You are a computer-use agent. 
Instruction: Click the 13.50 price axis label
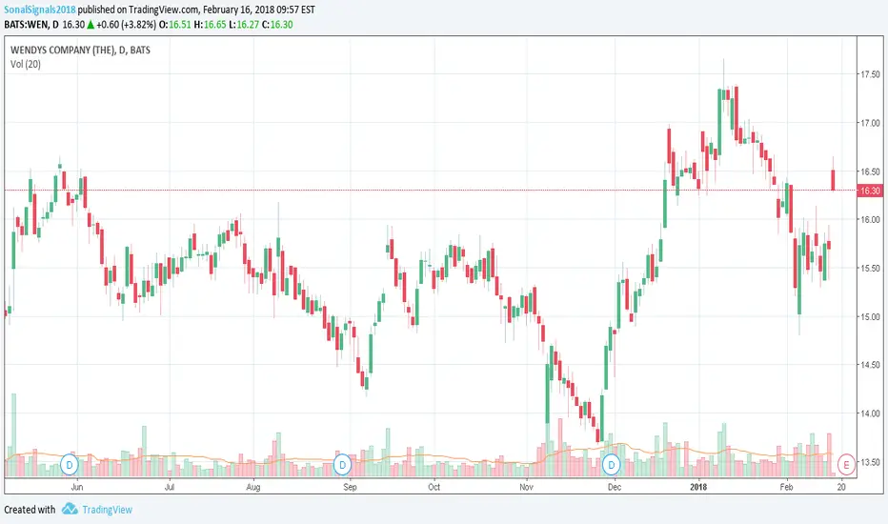[x=871, y=462]
